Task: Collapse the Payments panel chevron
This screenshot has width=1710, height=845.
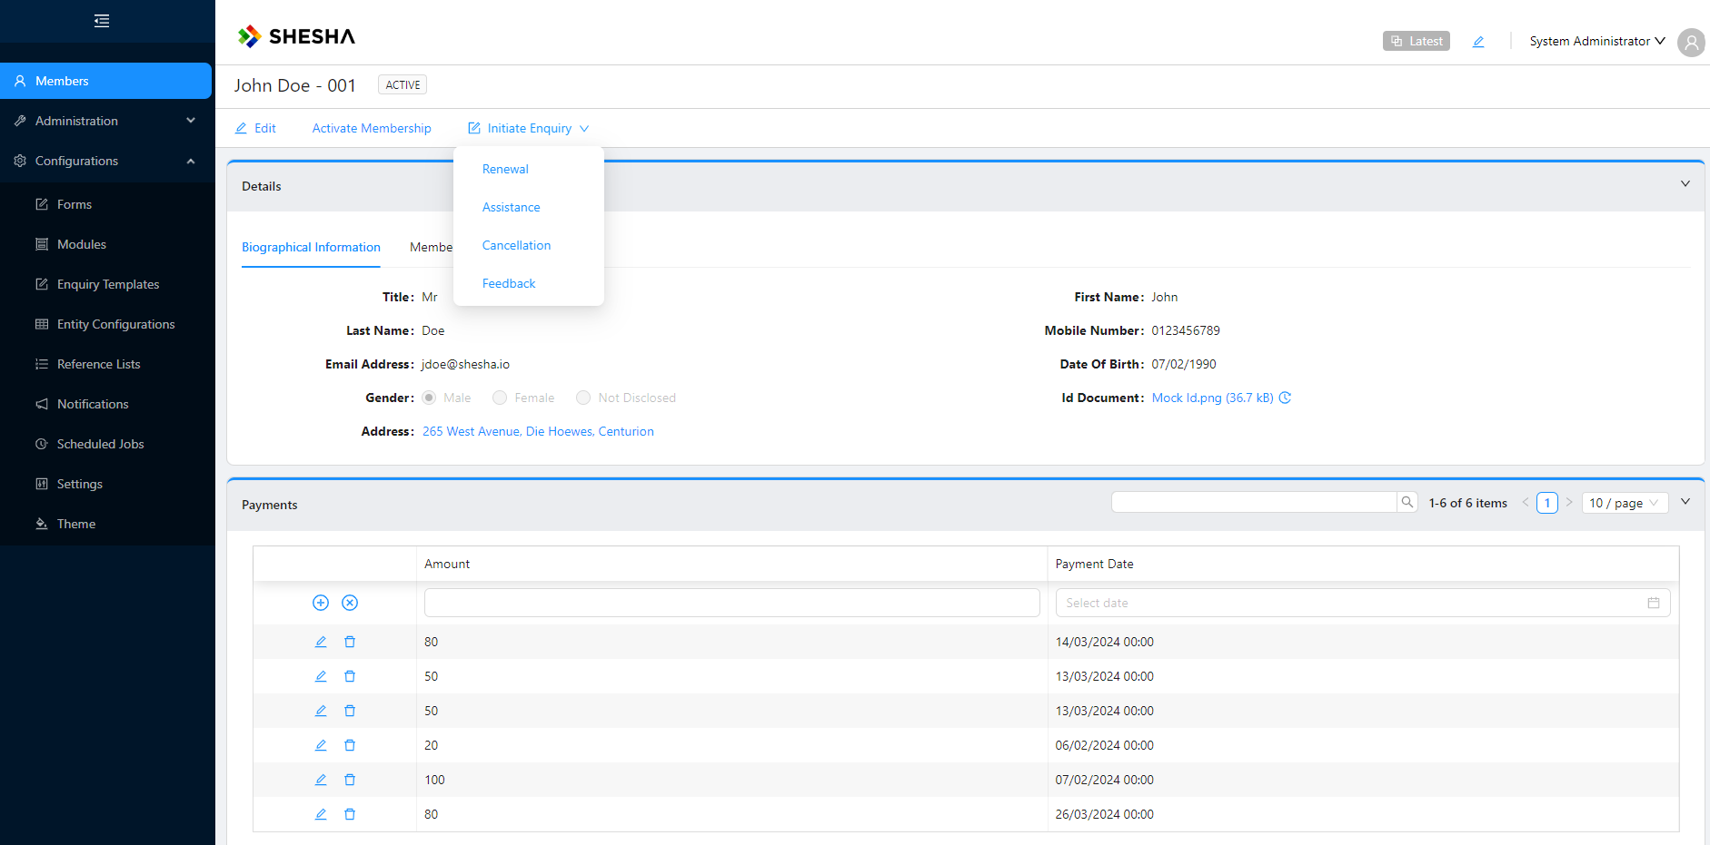Action: tap(1685, 501)
